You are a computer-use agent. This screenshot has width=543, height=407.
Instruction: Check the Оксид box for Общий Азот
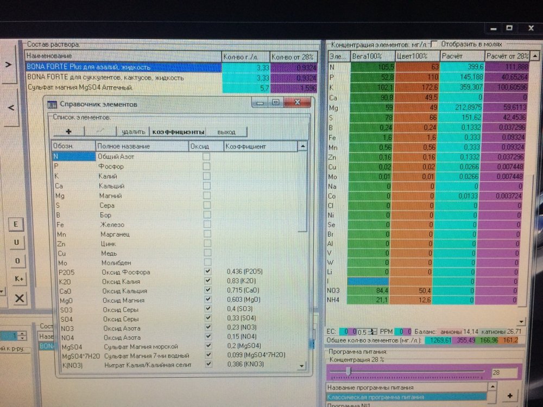(206, 156)
